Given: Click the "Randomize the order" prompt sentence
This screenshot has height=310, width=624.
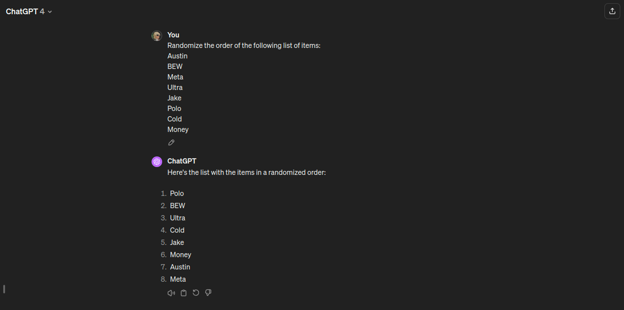Looking at the screenshot, I should (x=244, y=46).
